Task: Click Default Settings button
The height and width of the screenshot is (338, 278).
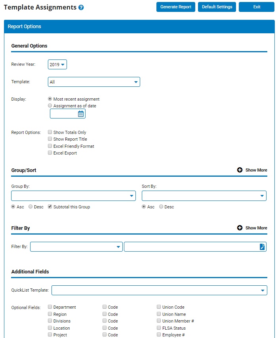Action: pos(217,7)
